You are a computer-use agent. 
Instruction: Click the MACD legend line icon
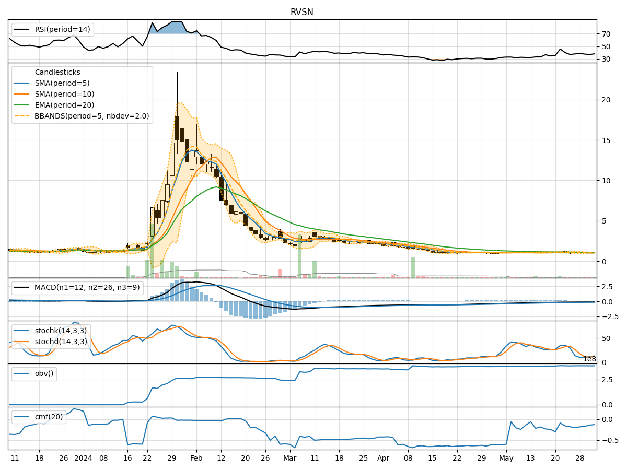tap(21, 287)
